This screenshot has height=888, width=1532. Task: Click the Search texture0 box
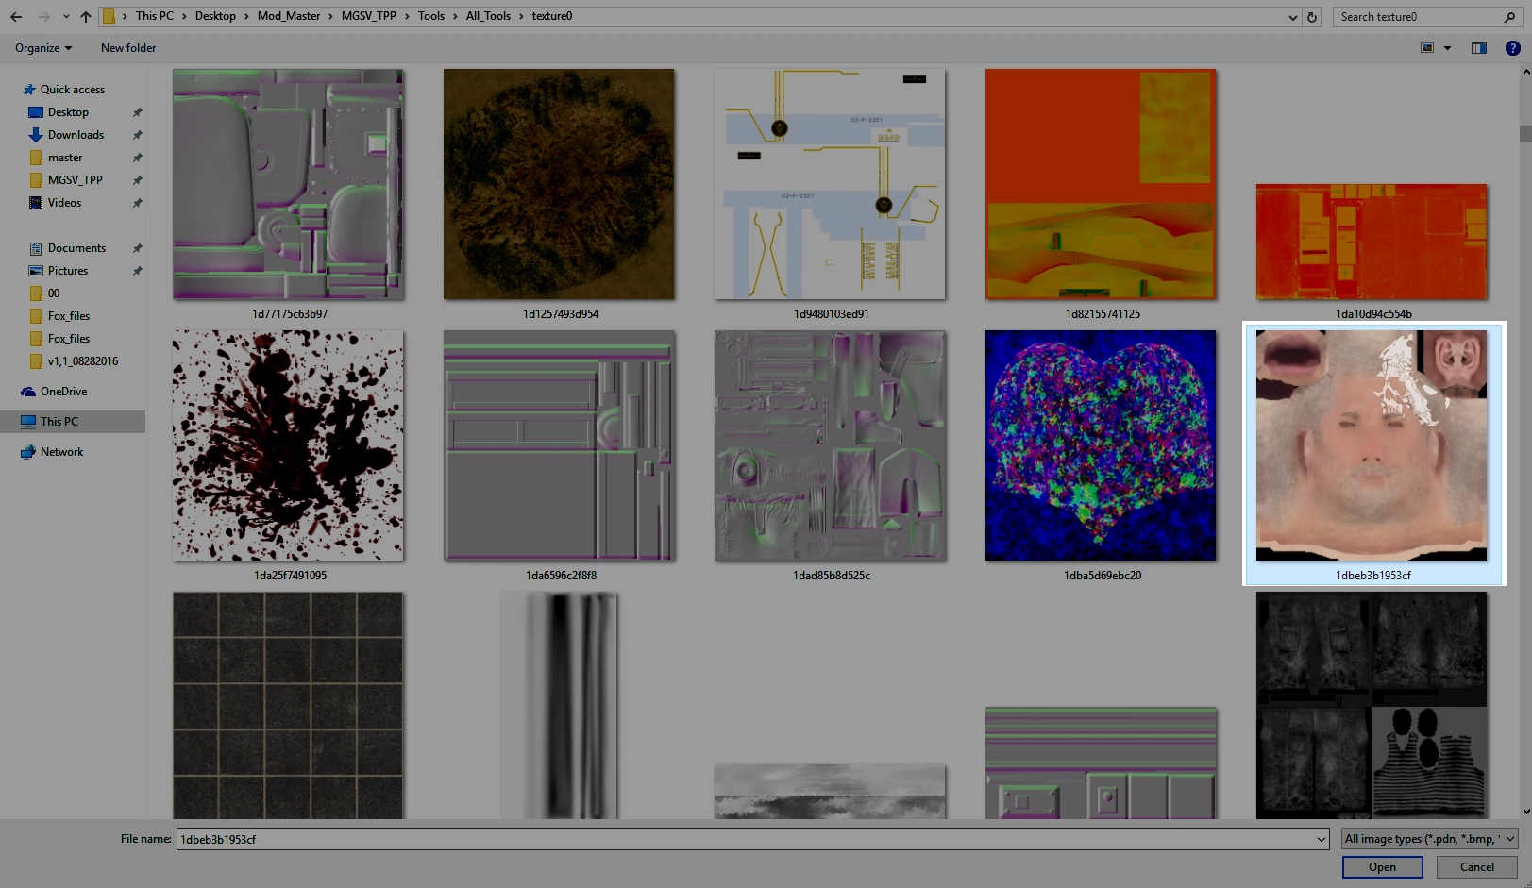click(1416, 17)
